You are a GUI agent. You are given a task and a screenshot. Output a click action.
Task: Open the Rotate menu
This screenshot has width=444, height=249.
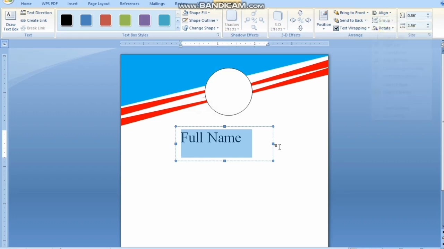pyautogui.click(x=383, y=28)
